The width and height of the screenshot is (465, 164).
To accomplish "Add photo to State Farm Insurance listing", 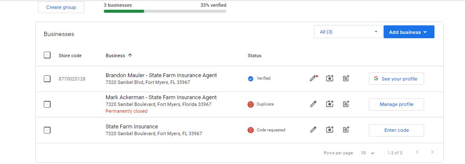I will tap(329, 130).
